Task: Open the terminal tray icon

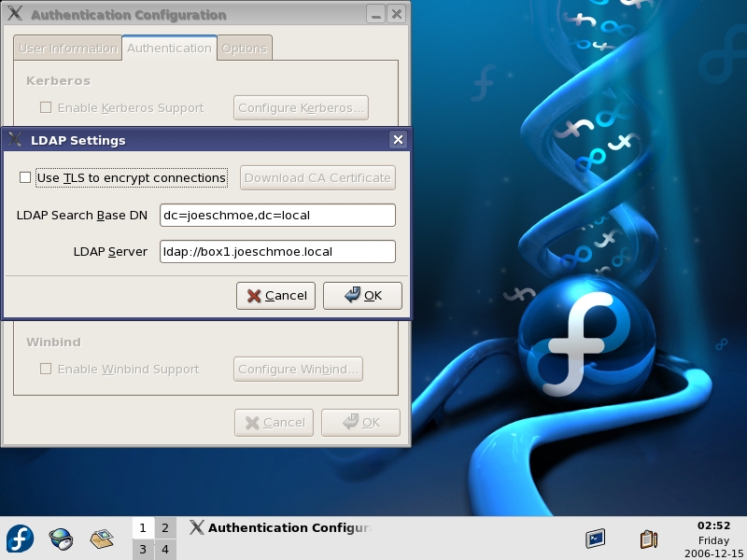Action: (x=595, y=539)
